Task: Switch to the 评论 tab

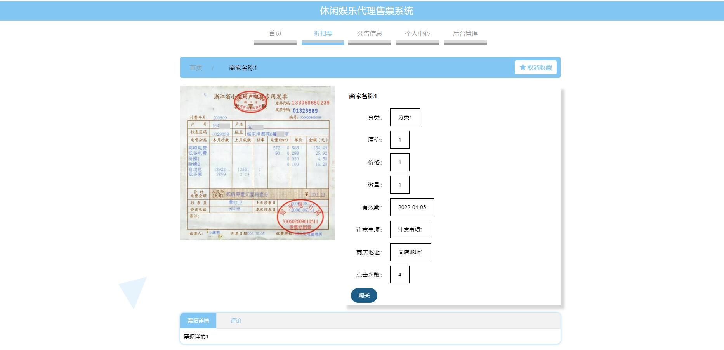Action: pos(236,321)
